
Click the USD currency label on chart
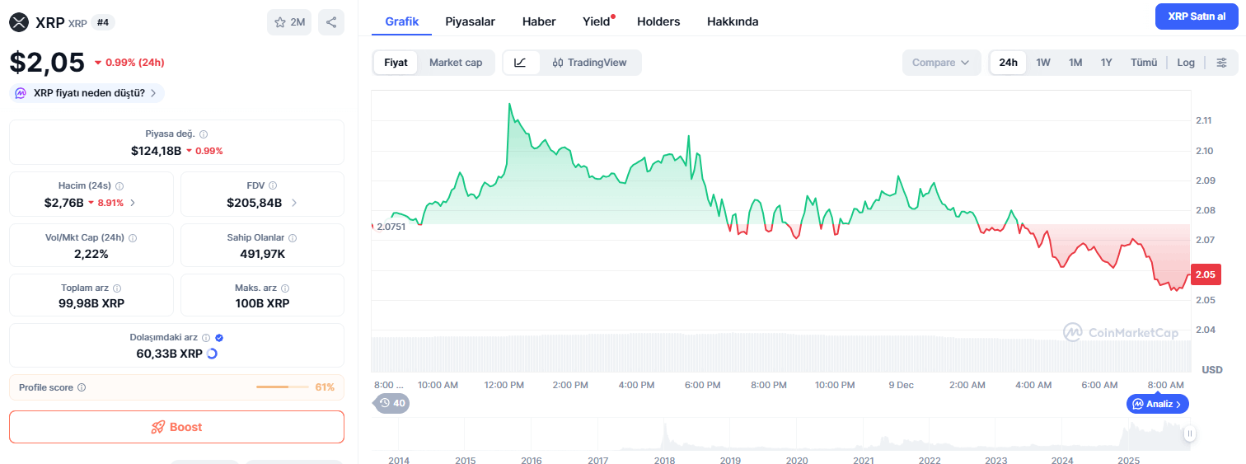click(1212, 369)
